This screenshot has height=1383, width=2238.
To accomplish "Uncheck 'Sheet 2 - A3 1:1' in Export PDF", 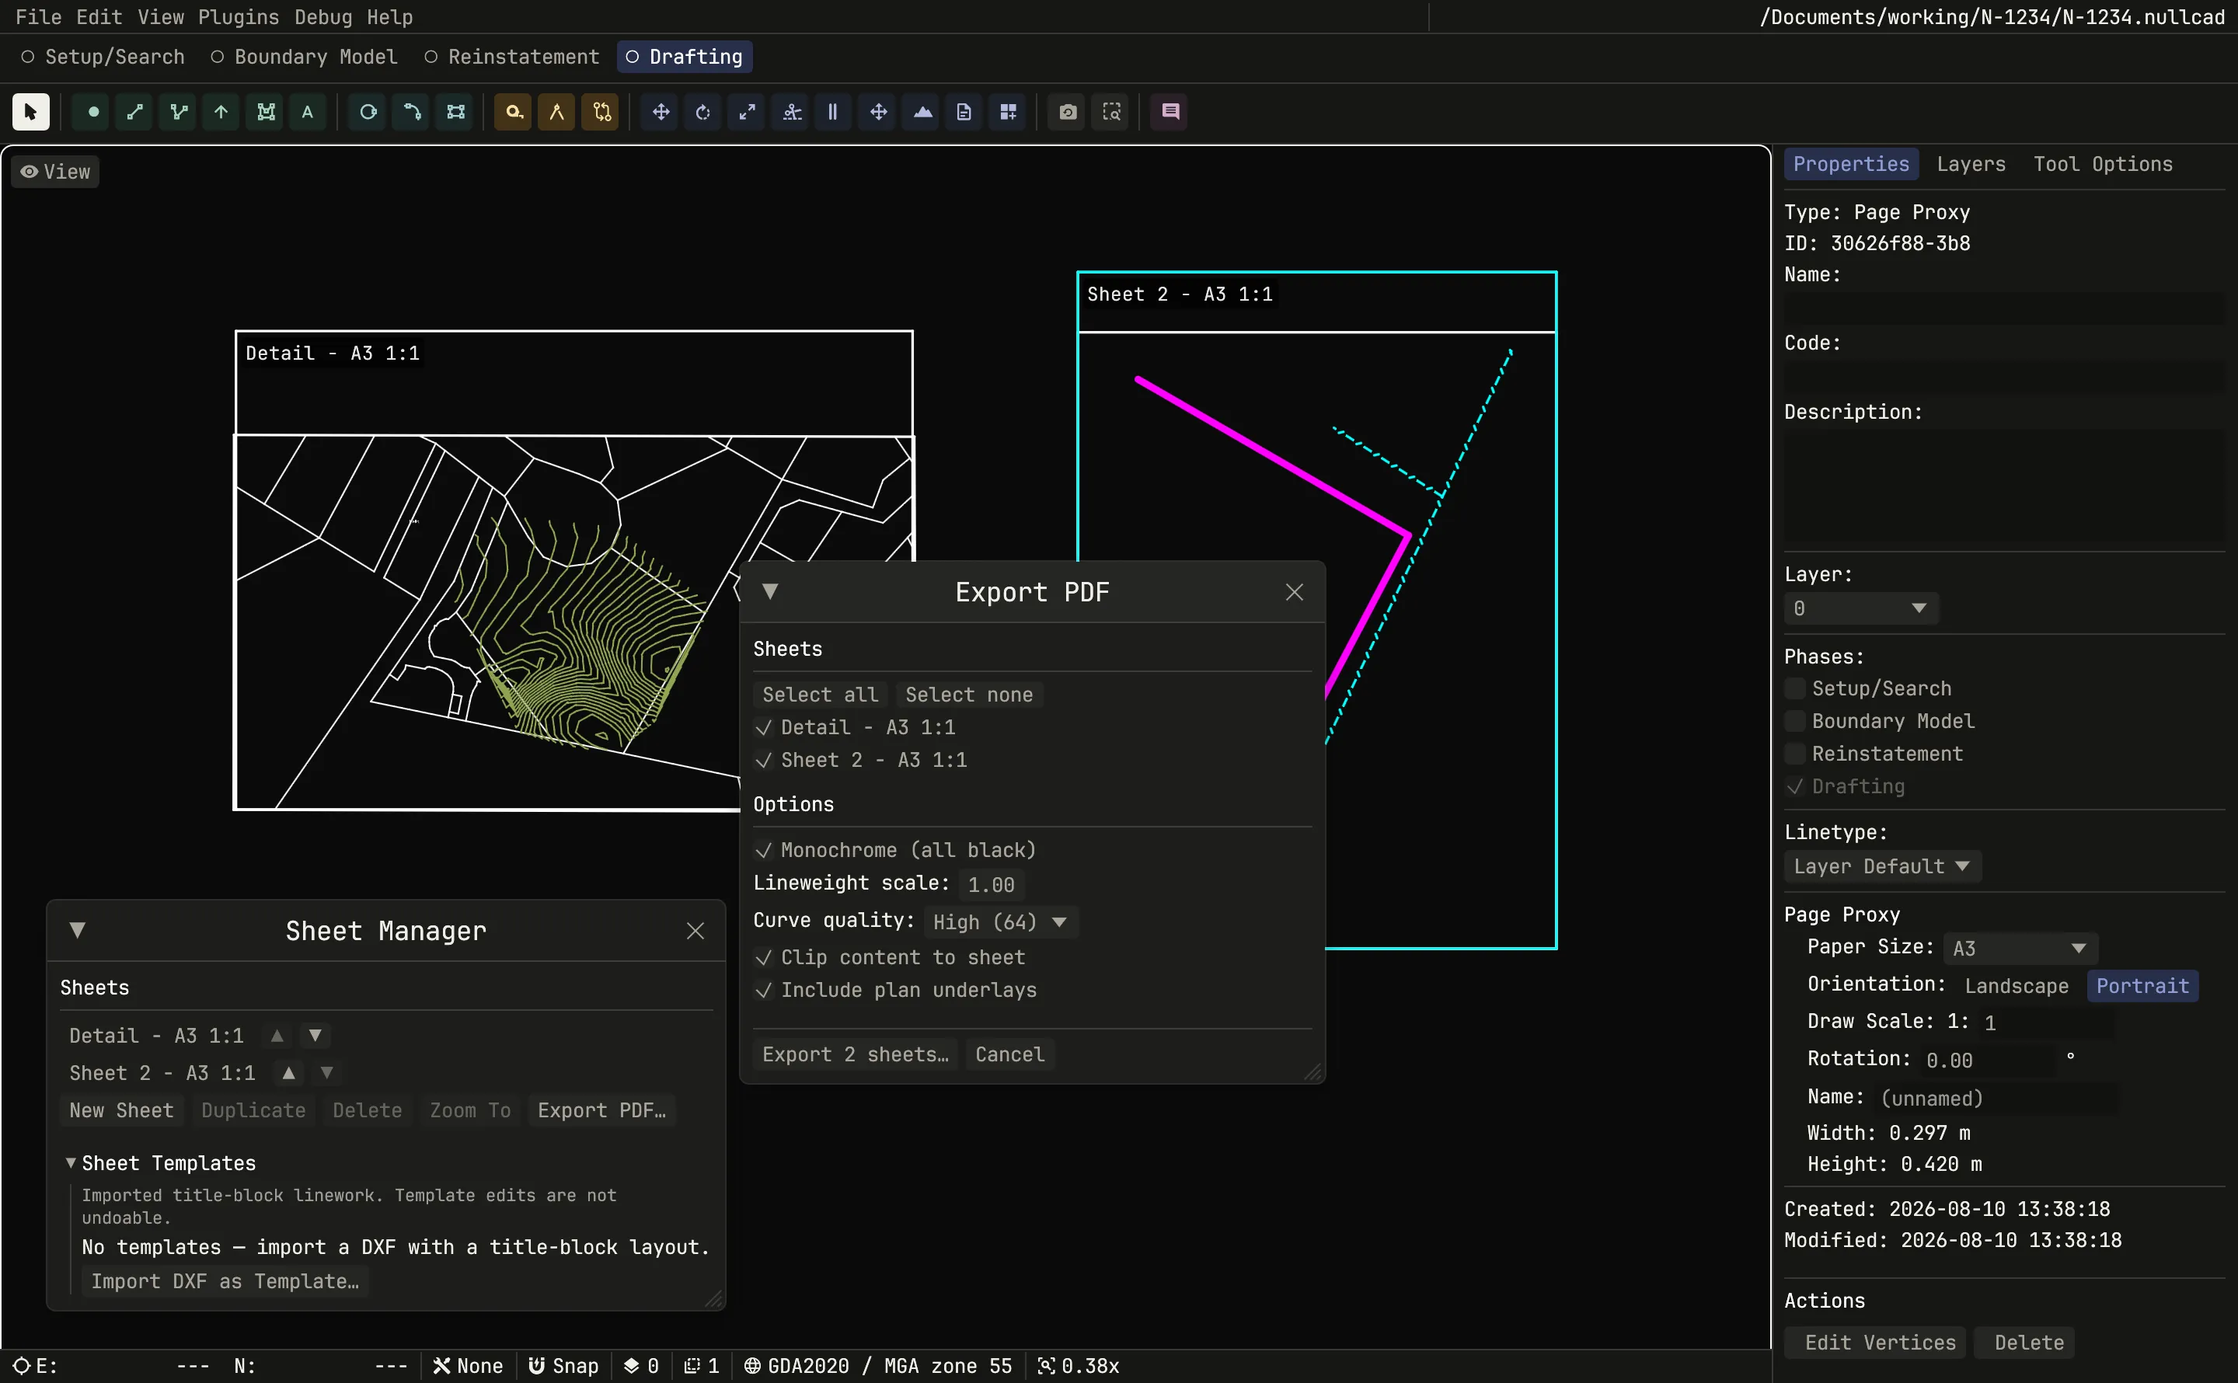I will 861,760.
